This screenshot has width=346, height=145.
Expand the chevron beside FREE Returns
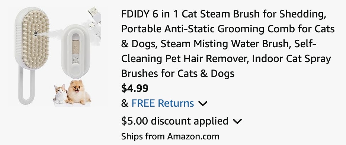click(x=202, y=104)
